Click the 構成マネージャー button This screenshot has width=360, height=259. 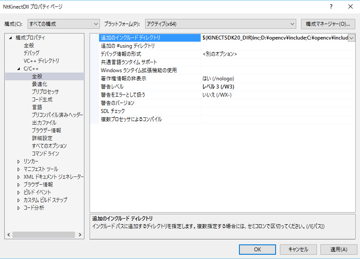coord(328,24)
